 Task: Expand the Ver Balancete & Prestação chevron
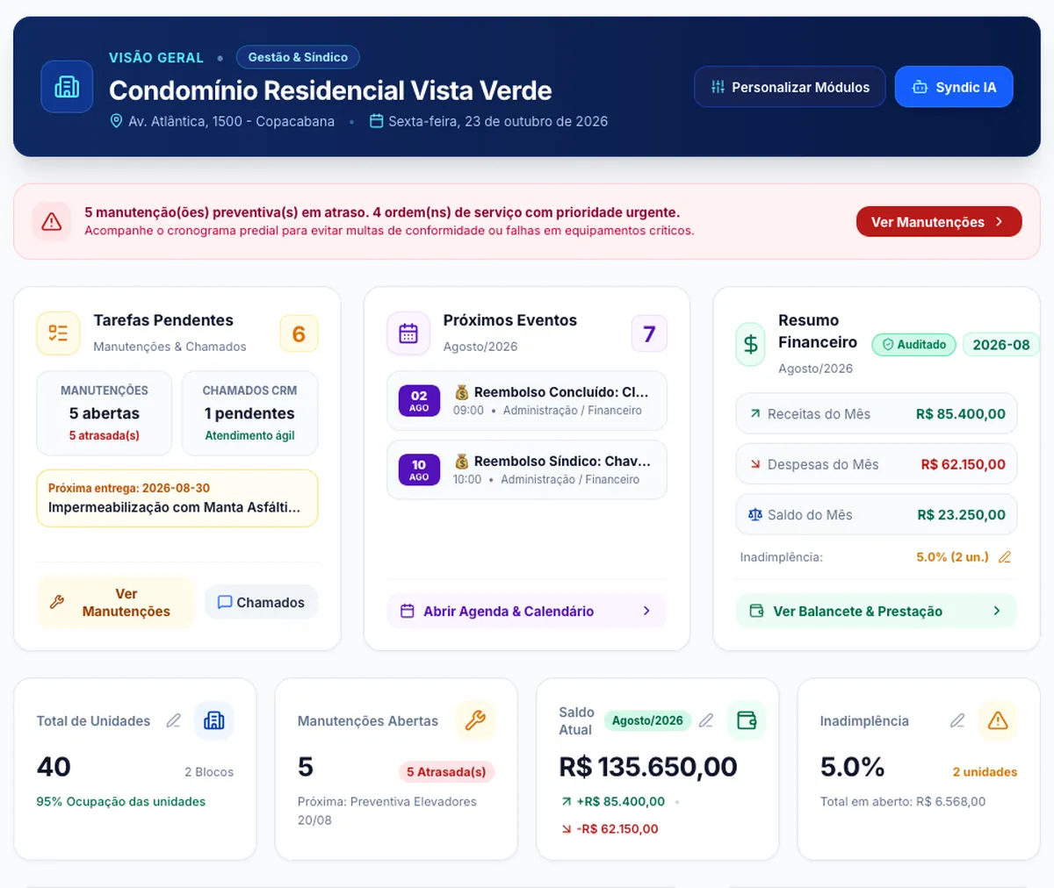click(997, 611)
